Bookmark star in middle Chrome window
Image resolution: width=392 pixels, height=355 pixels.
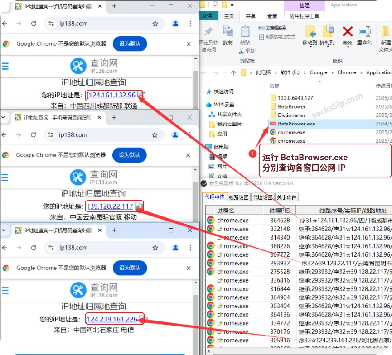tap(155, 135)
